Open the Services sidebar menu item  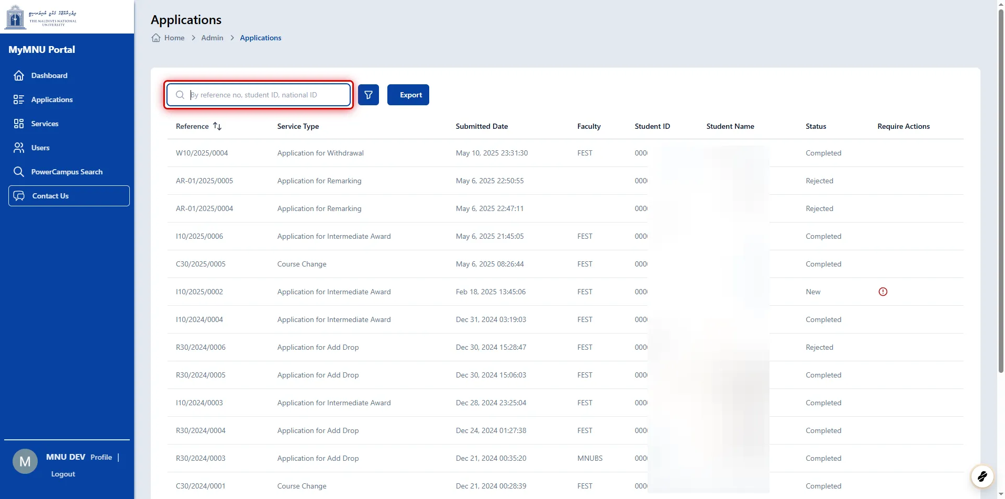(x=44, y=124)
